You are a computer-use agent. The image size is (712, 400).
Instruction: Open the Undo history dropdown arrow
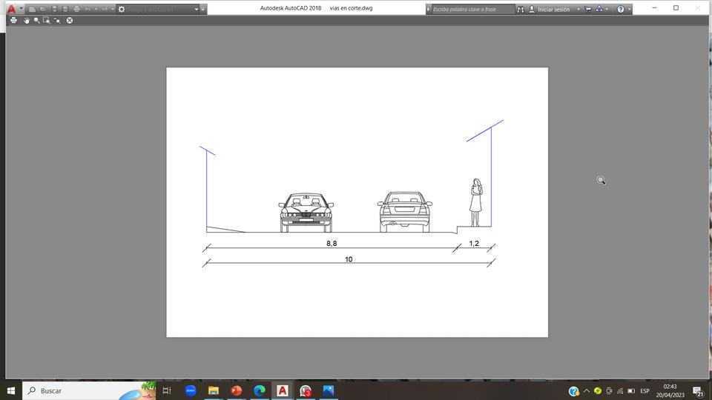click(x=96, y=9)
